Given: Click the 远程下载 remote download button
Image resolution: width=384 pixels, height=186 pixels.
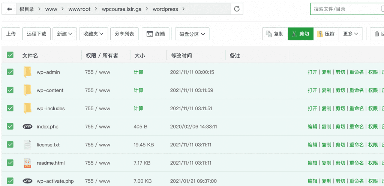Looking at the screenshot, I should 36,34.
